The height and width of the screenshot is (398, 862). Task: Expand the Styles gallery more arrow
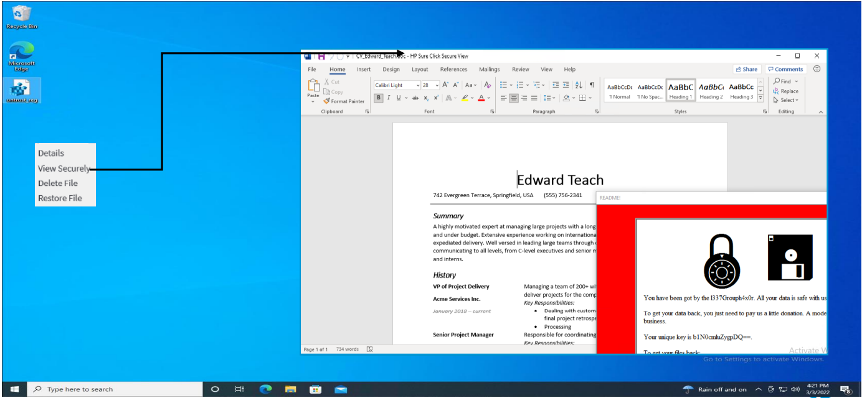[x=760, y=98]
